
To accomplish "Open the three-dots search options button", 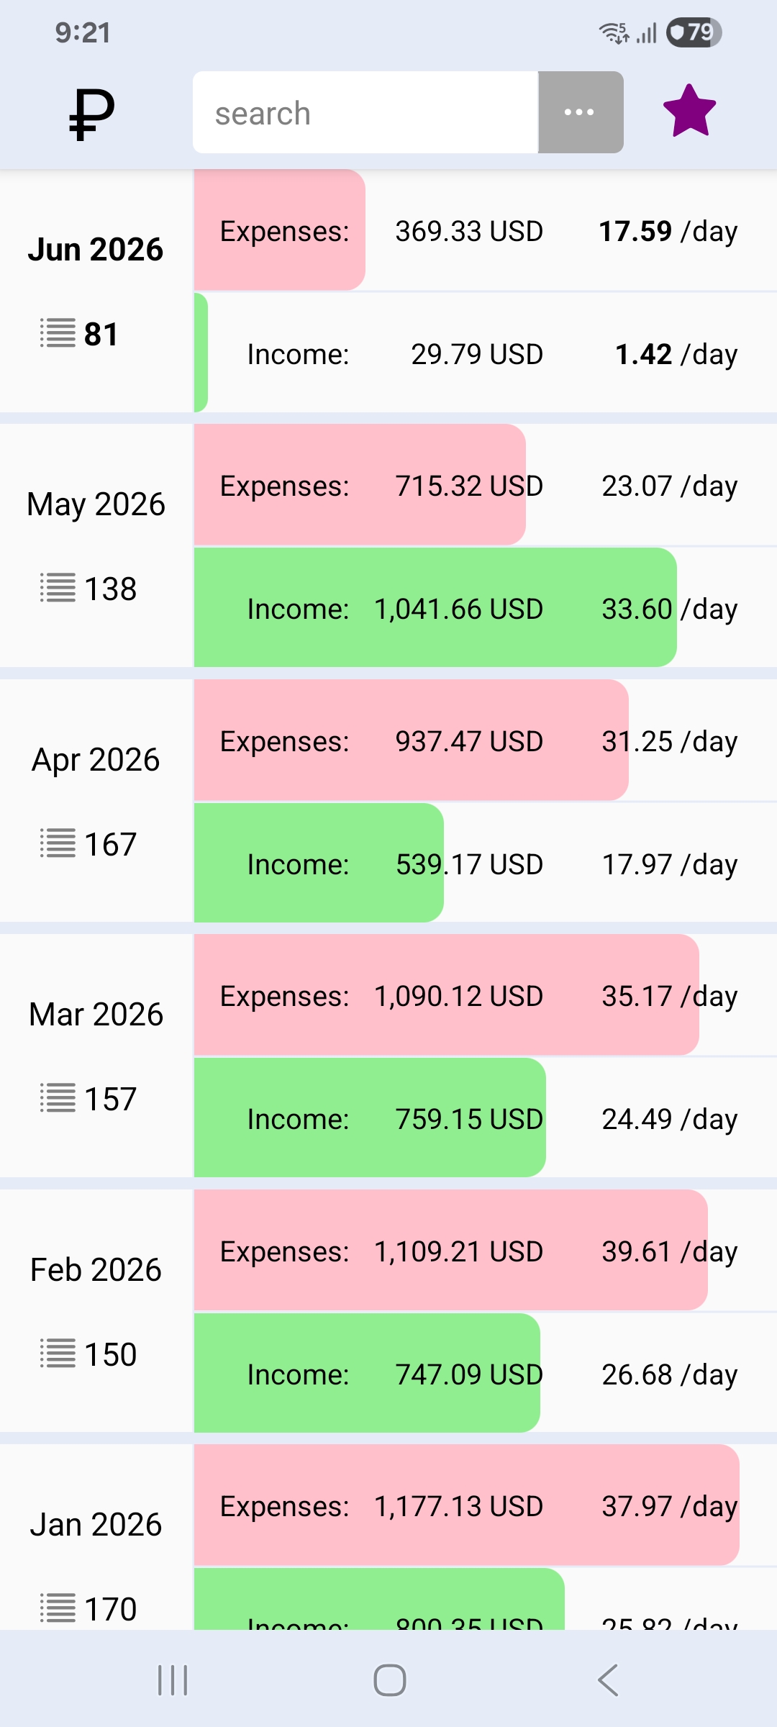I will pyautogui.click(x=581, y=112).
